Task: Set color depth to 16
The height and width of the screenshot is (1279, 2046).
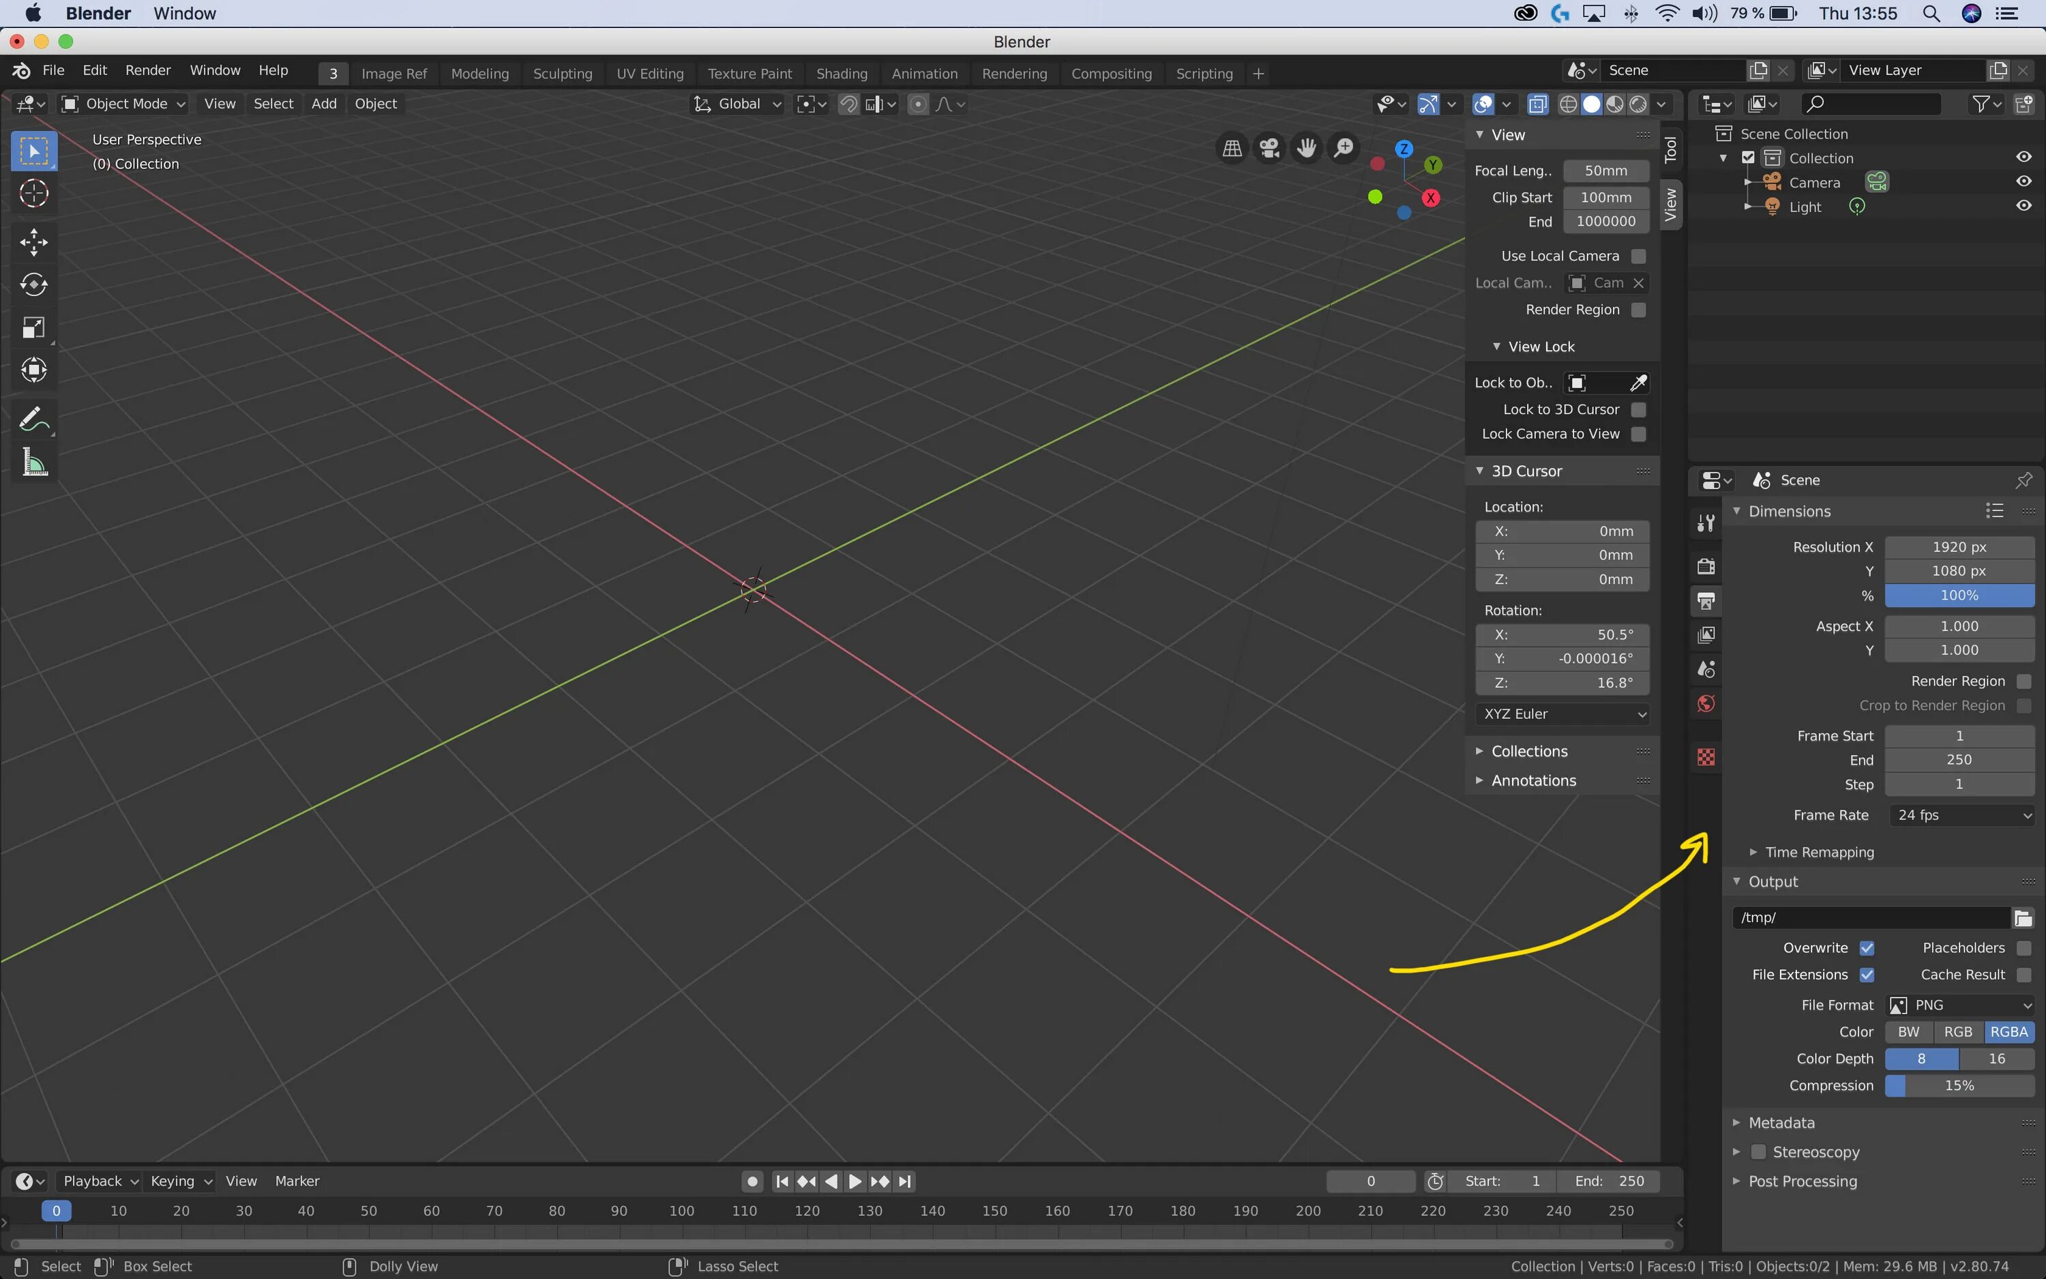Action: click(x=1996, y=1059)
